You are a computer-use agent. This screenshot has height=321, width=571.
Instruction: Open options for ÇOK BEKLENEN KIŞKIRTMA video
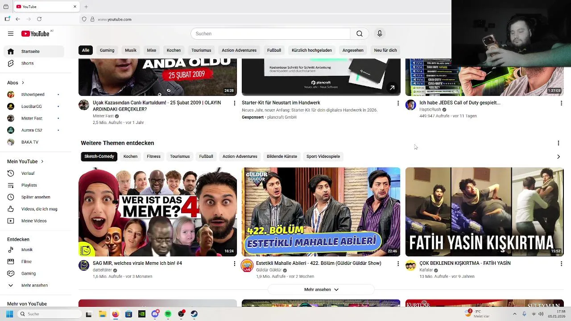(561, 263)
